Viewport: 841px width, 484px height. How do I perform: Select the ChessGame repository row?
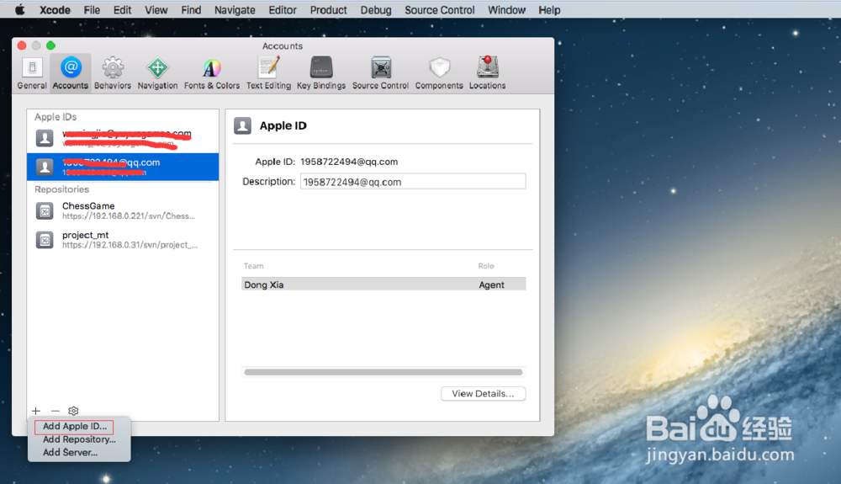(123, 211)
